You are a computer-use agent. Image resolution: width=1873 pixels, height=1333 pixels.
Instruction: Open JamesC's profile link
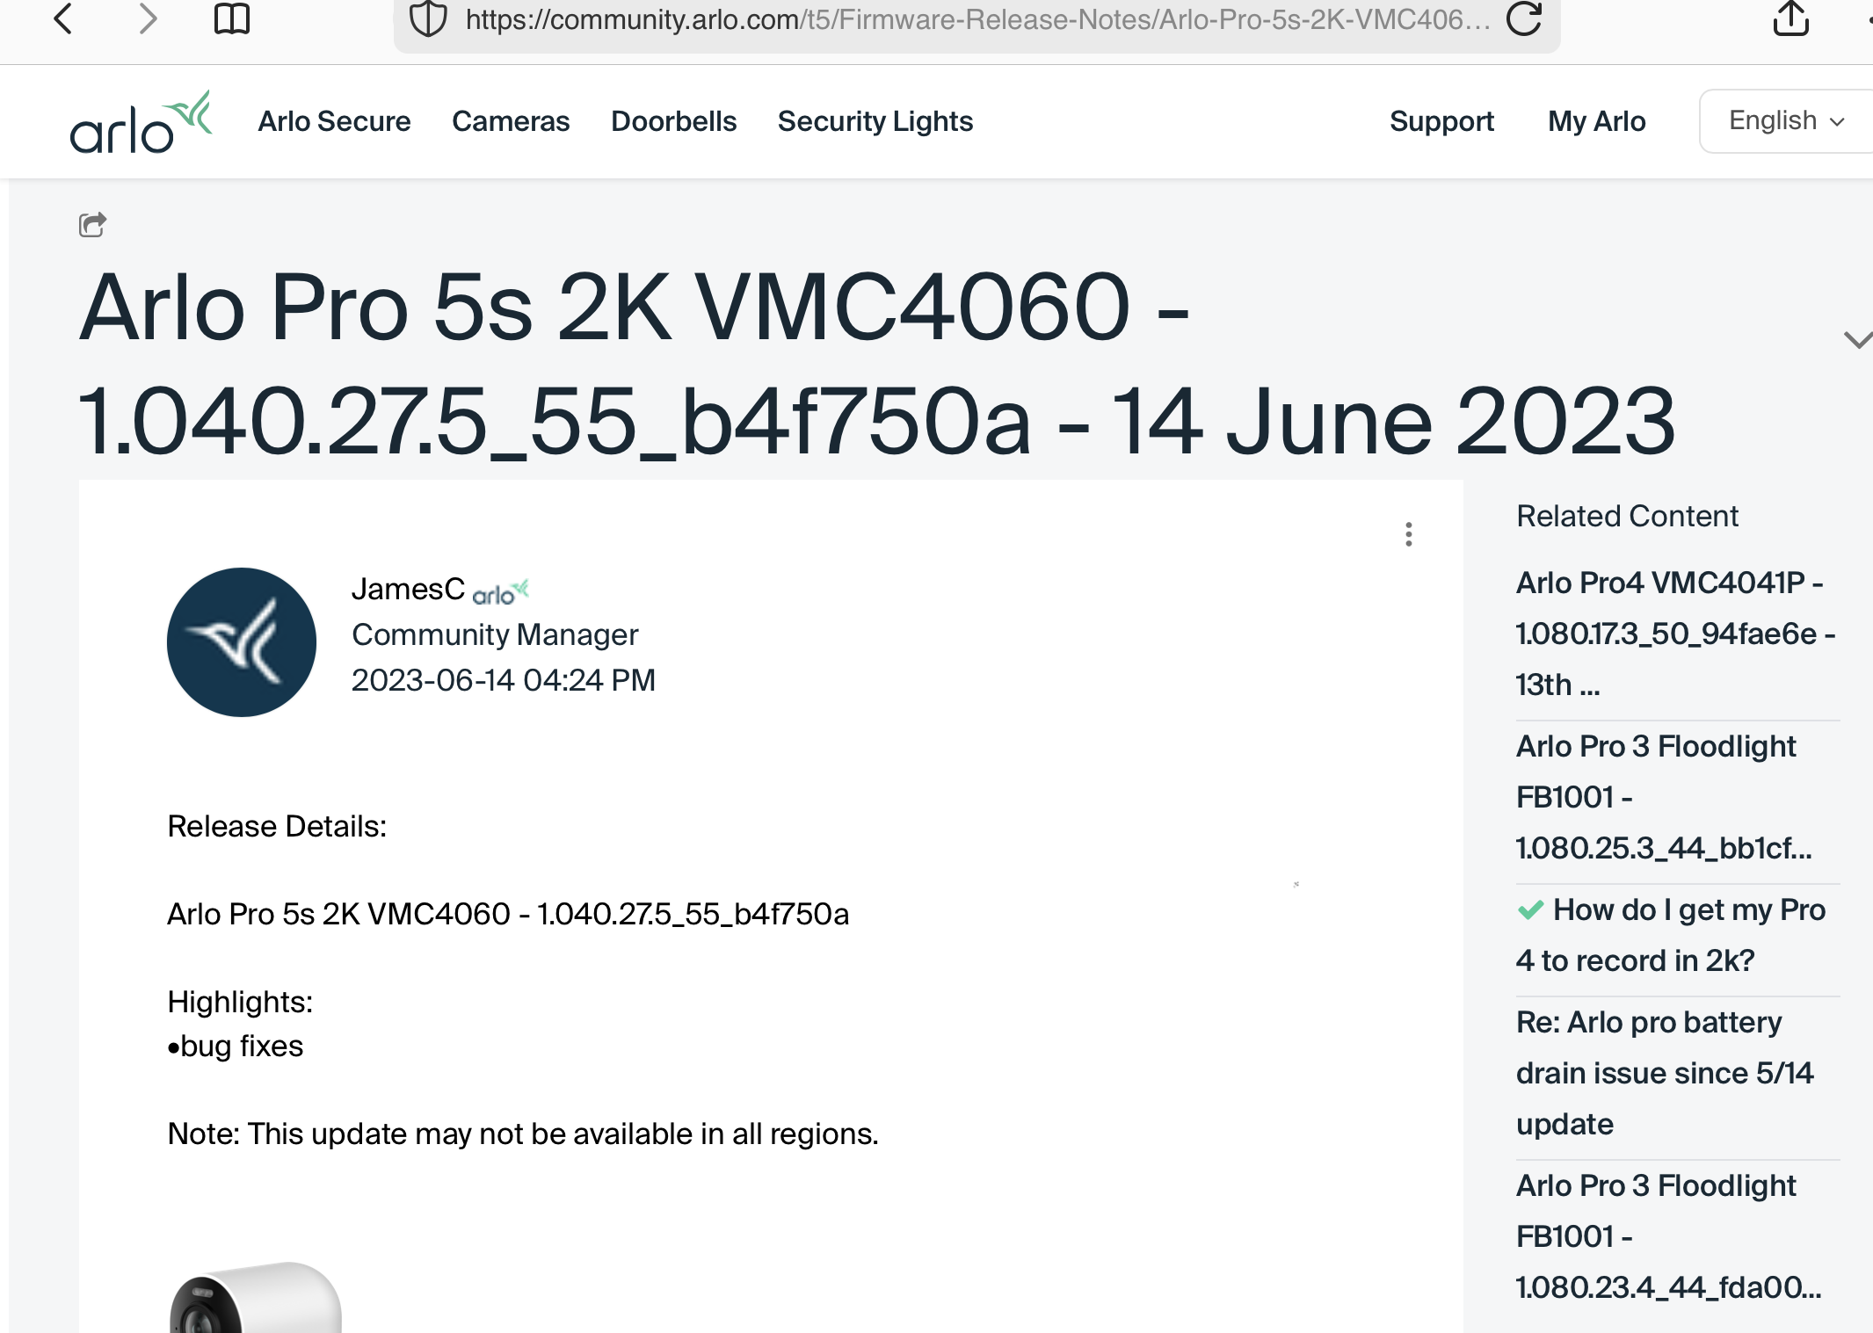[408, 589]
